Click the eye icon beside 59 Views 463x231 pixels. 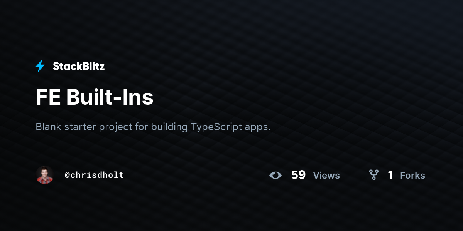[x=275, y=175]
